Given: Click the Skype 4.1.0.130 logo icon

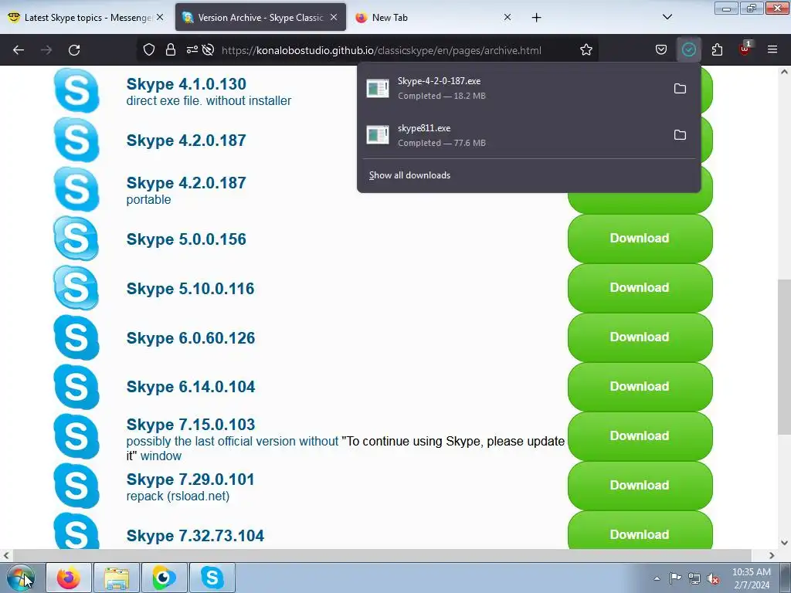Looking at the screenshot, I should [x=76, y=90].
